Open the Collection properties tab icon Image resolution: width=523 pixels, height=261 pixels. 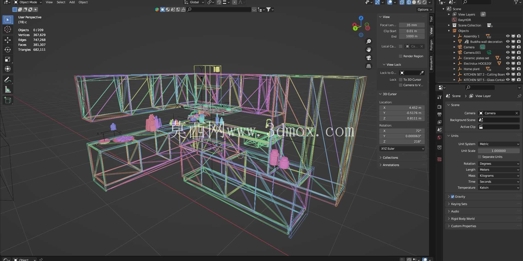tap(439, 148)
